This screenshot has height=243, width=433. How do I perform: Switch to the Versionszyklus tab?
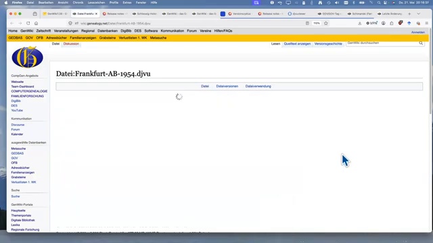pyautogui.click(x=240, y=13)
